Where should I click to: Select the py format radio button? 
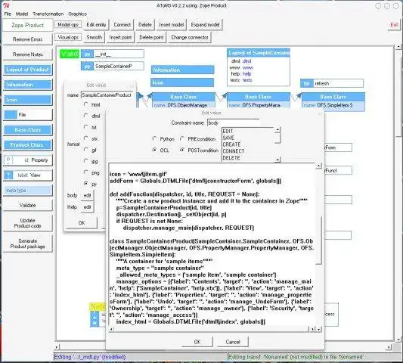86,184
